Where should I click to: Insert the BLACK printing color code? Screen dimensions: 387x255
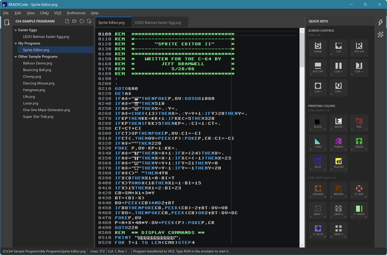[x=318, y=123]
